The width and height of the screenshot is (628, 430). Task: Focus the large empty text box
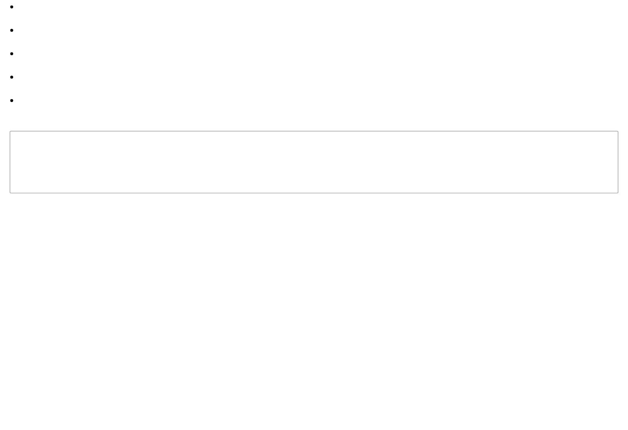pyautogui.click(x=314, y=162)
